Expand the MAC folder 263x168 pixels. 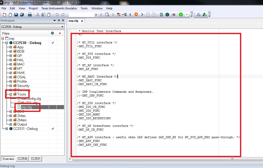tap(11, 64)
